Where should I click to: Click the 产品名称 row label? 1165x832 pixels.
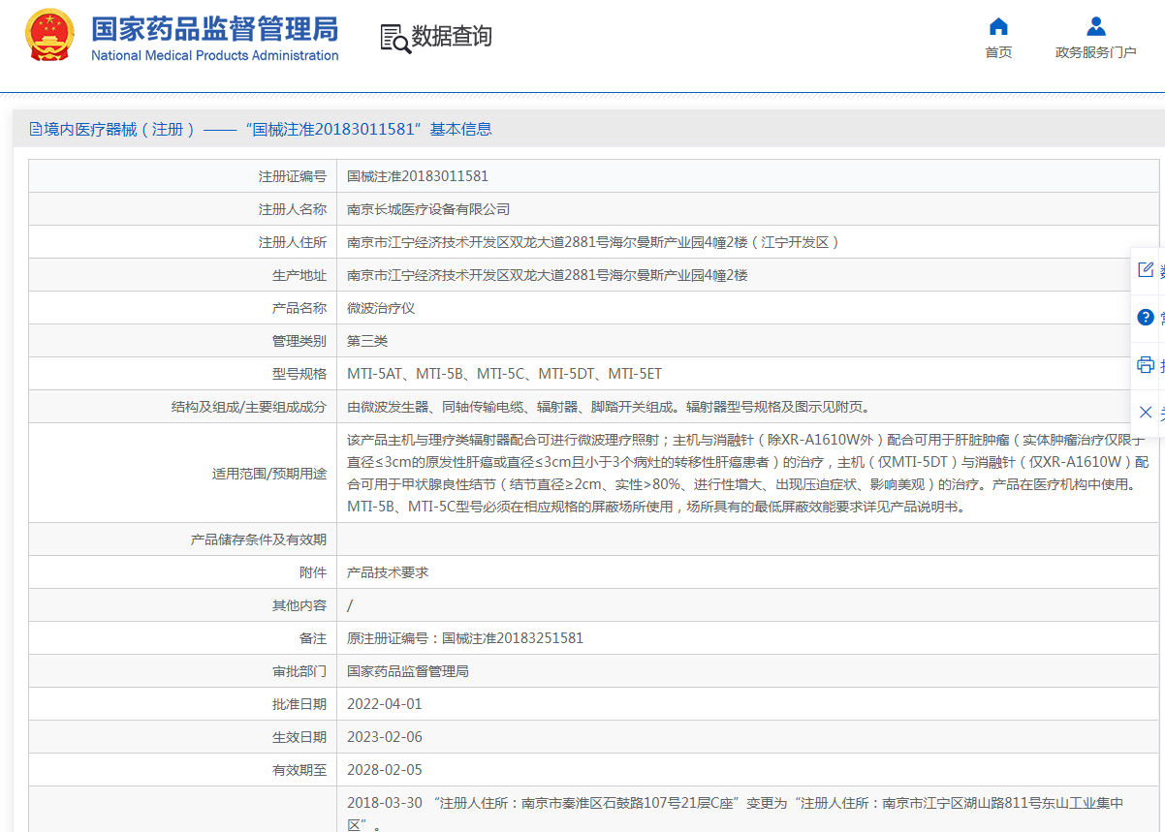click(299, 308)
